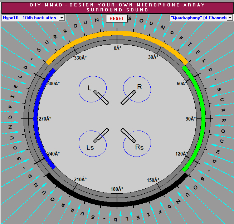Expand the Quadraphony channel format dropdown
Screen dimensions: 234x224
(199, 18)
